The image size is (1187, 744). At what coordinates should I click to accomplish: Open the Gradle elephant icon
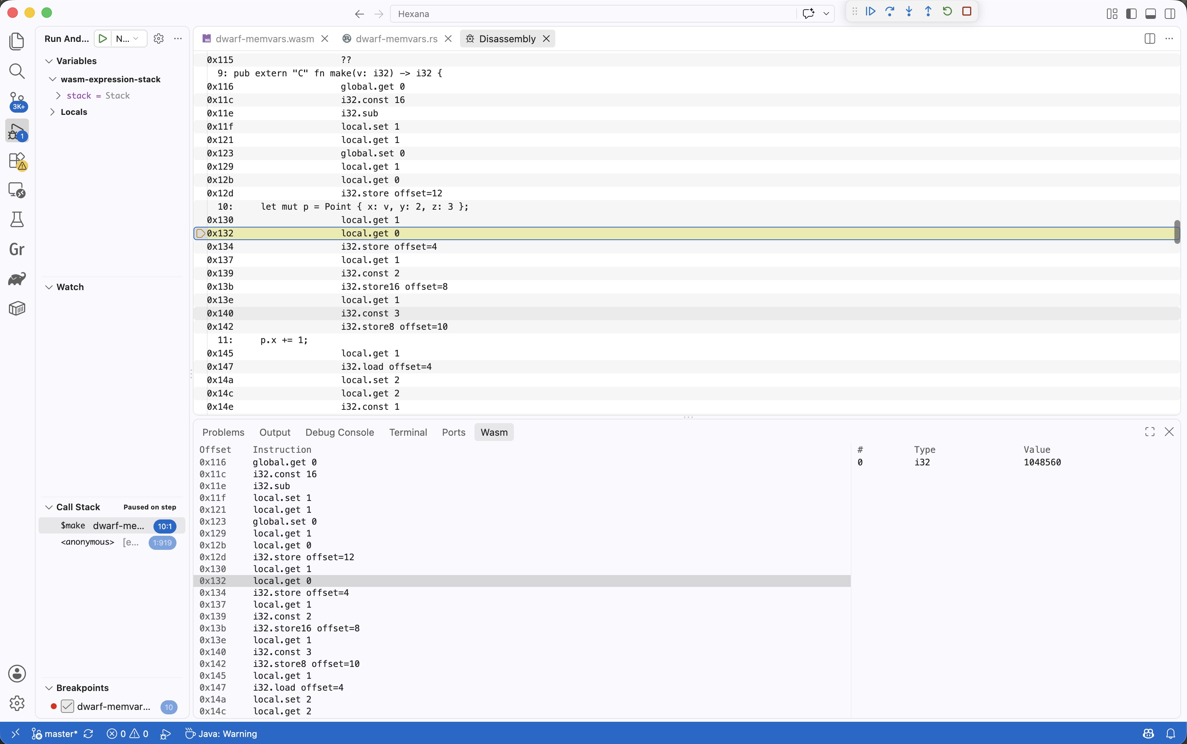coord(17,279)
